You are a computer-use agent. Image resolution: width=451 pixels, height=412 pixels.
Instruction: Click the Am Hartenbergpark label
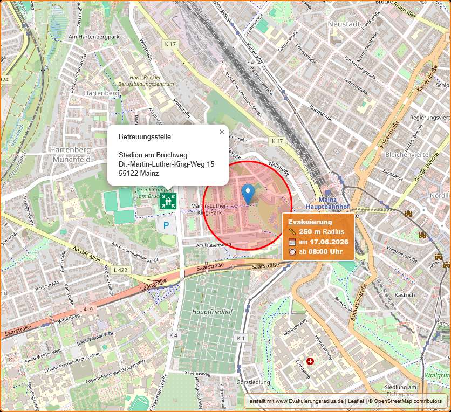94,37
